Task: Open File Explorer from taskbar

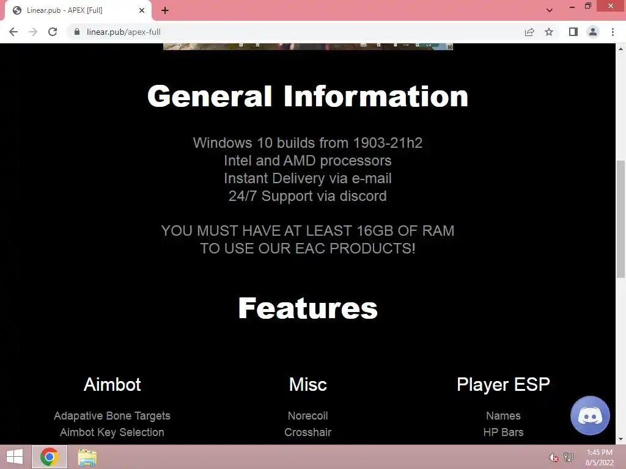Action: [87, 457]
